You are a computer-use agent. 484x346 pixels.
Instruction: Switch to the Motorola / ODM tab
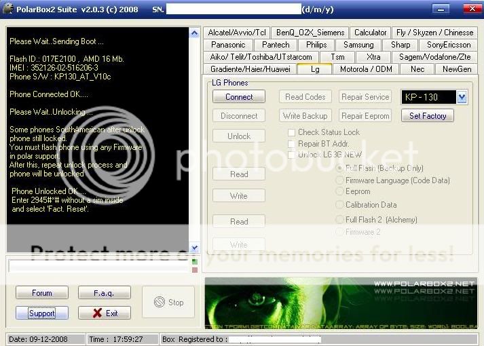(366, 69)
